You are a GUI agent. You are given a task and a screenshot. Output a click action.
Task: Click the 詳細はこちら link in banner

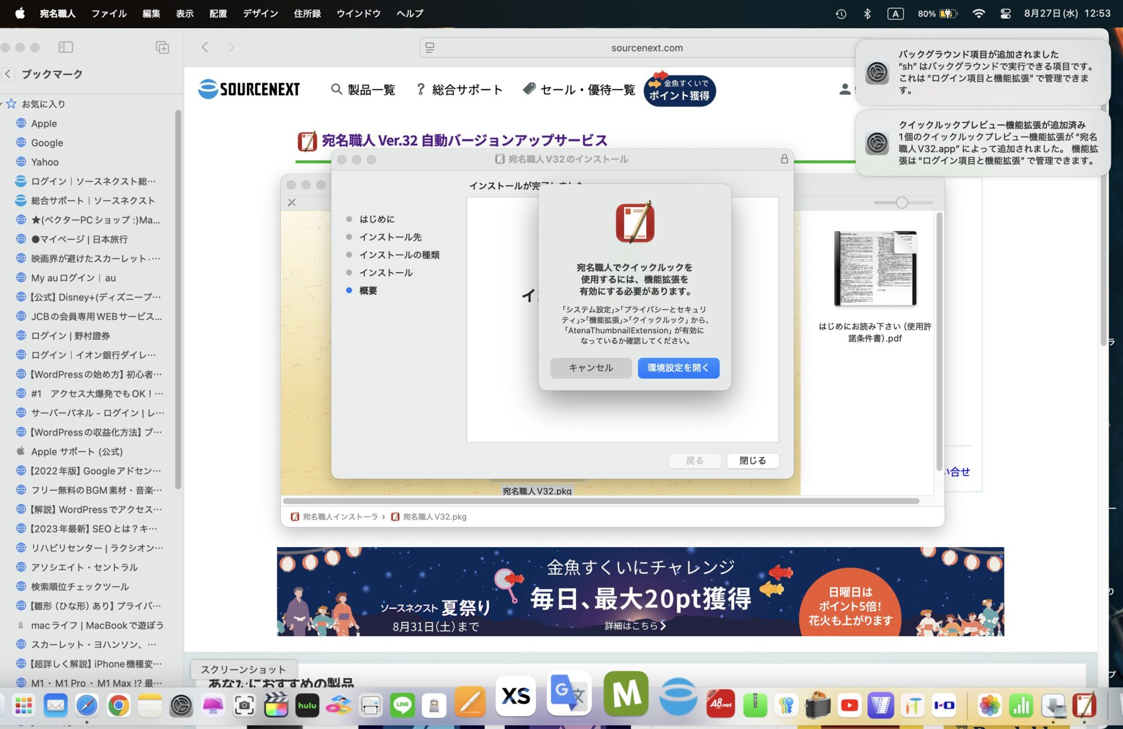pyautogui.click(x=635, y=626)
